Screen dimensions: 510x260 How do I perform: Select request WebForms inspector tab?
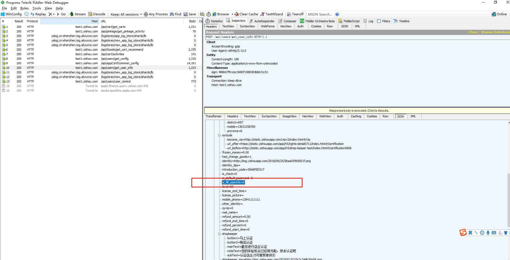(x=267, y=26)
